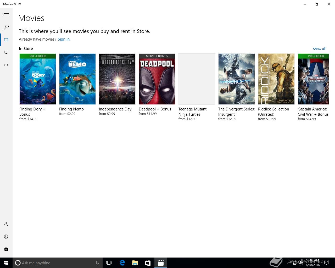
Task: Click 'from $2.99' price under Independence Day
Action: coord(107,114)
